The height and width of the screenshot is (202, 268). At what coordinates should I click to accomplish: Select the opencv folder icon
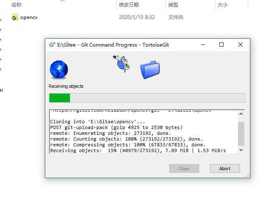pos(15,17)
